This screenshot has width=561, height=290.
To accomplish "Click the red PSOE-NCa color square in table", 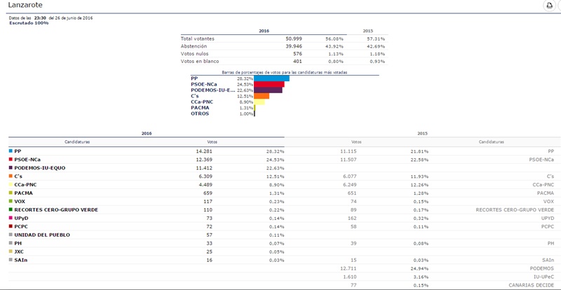I will pyautogui.click(x=11, y=159).
